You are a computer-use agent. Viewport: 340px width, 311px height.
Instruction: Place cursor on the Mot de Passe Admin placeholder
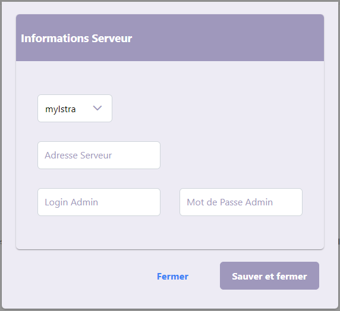coord(229,202)
